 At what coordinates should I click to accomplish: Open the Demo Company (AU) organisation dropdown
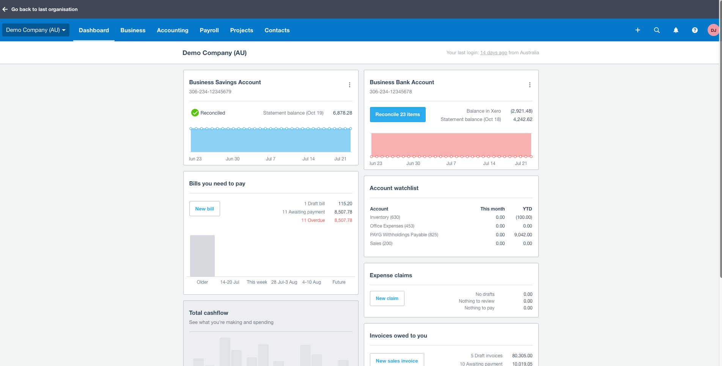pos(35,30)
